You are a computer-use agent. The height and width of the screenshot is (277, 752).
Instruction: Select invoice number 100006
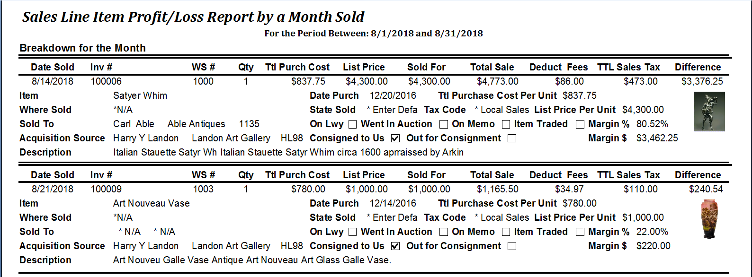coord(106,81)
